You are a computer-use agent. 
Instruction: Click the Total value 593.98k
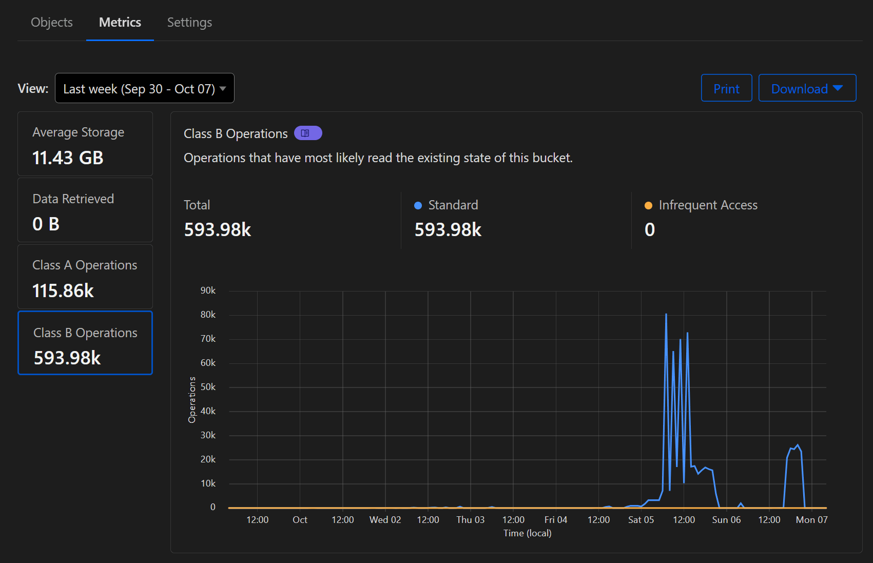point(218,229)
